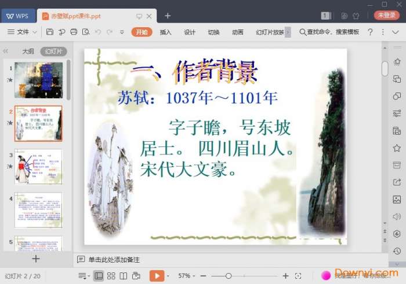406x284 pixels.
Task: Collapse the ribbon with the chevron
Action: [x=395, y=32]
